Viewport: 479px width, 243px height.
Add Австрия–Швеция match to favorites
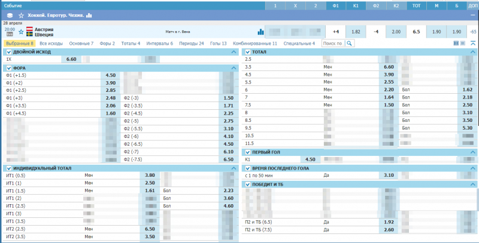[21, 31]
